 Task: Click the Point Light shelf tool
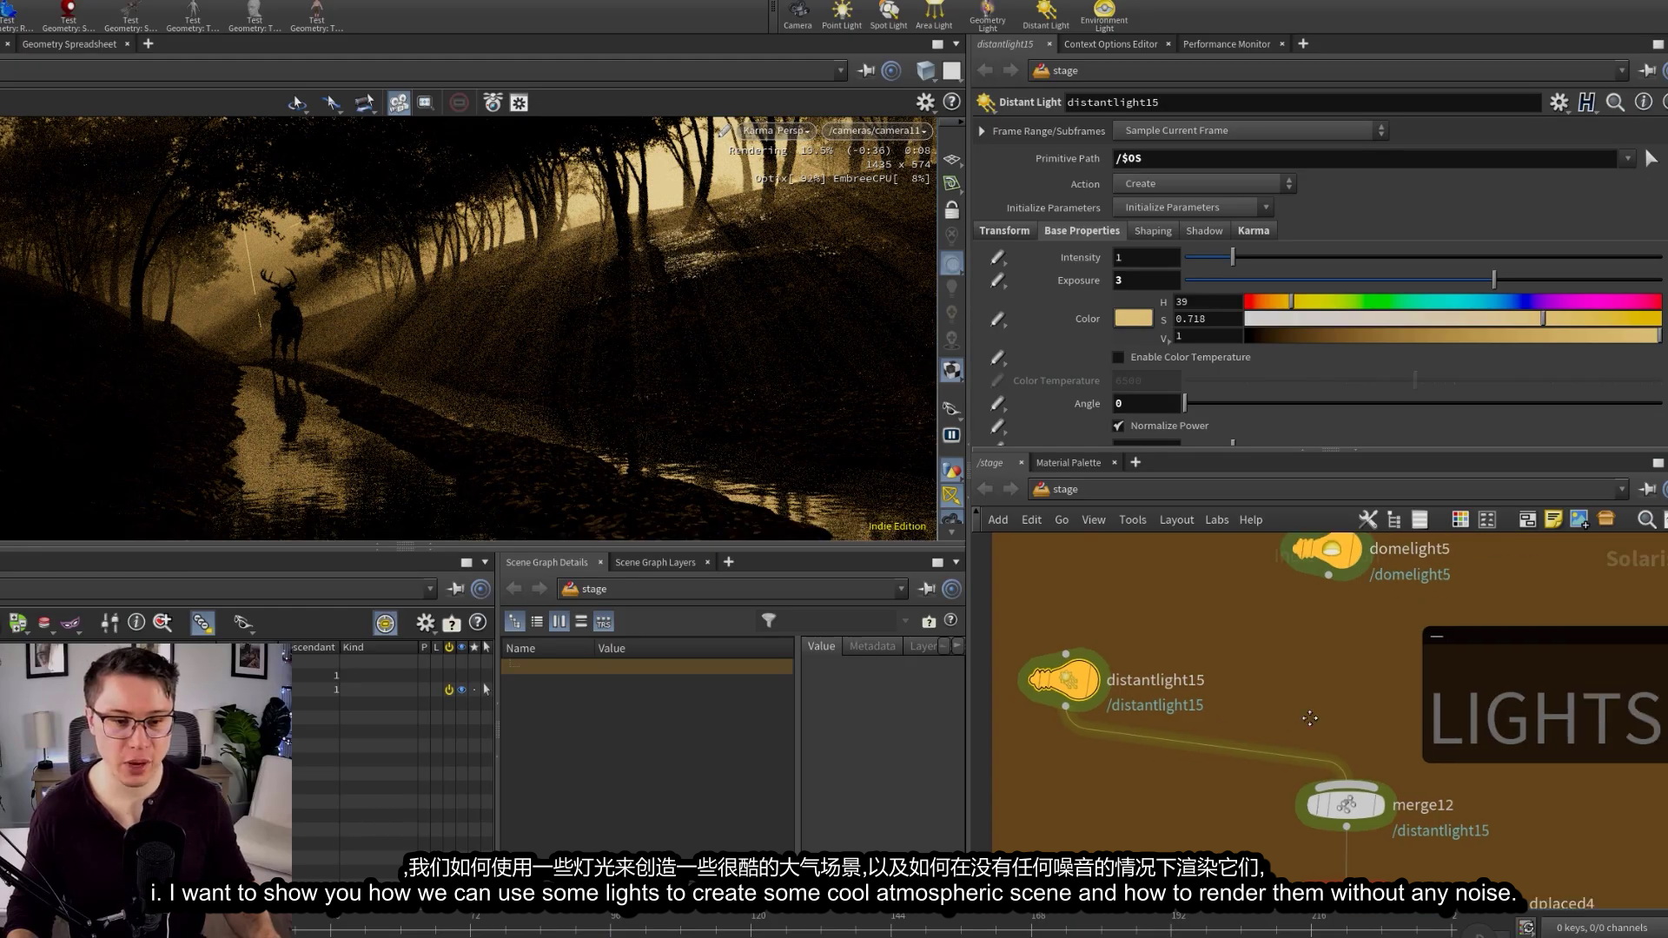click(x=842, y=16)
